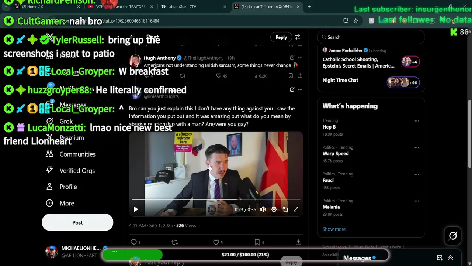This screenshot has height=266, width=472.
Task: Share the main post
Action: 298,242
